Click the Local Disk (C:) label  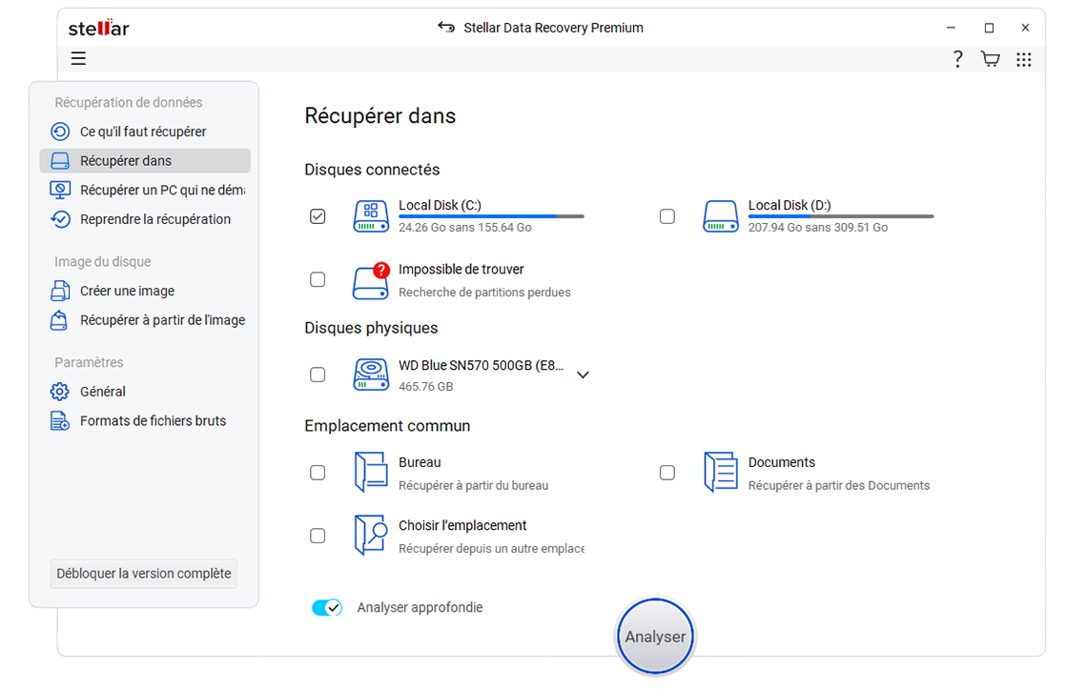tap(440, 205)
